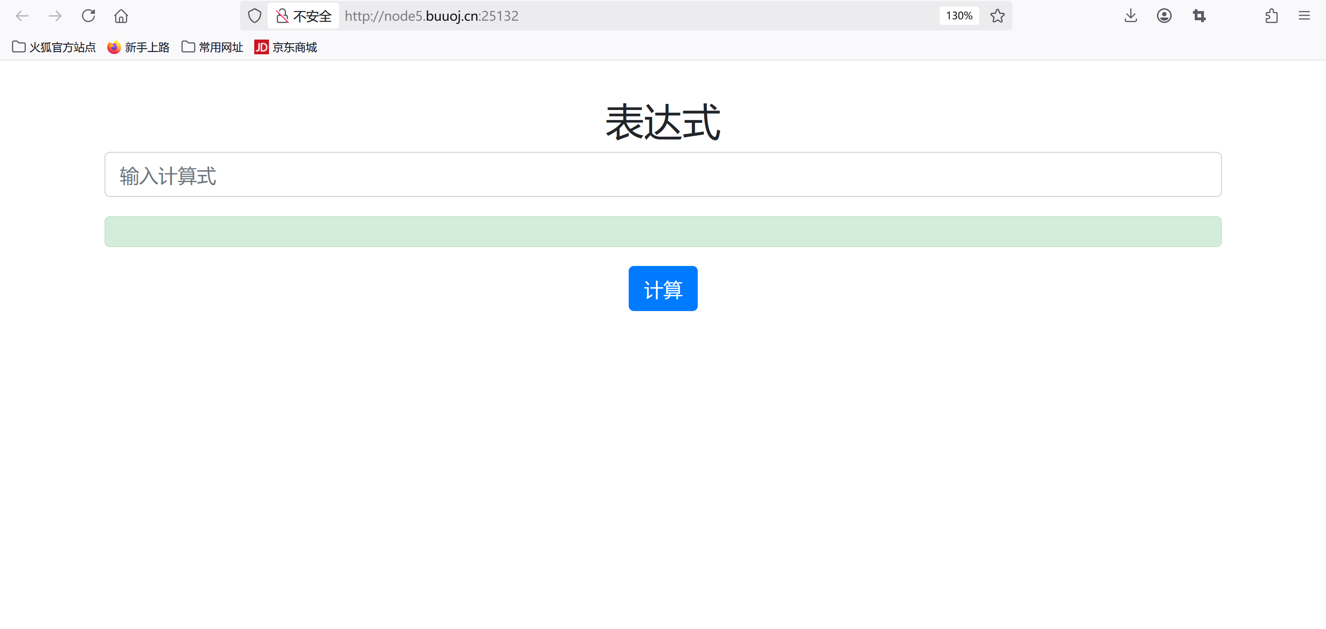Click the browser back arrow
Screen dimensions: 1326x629
coord(22,16)
